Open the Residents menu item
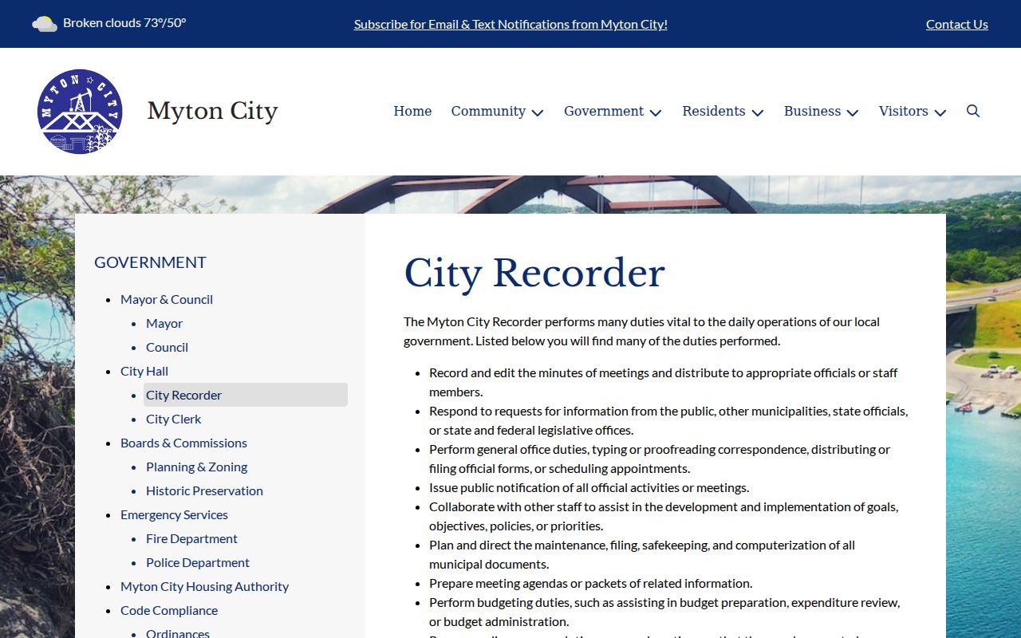 point(714,111)
